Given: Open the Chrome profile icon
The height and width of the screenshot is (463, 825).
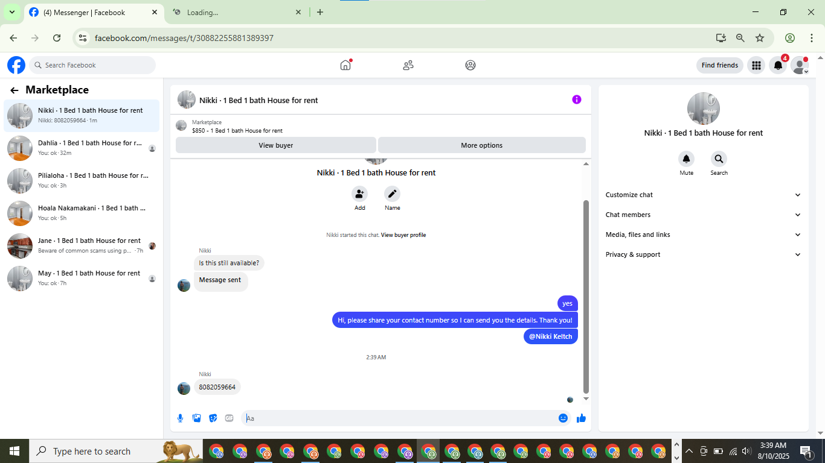Looking at the screenshot, I should [790, 38].
